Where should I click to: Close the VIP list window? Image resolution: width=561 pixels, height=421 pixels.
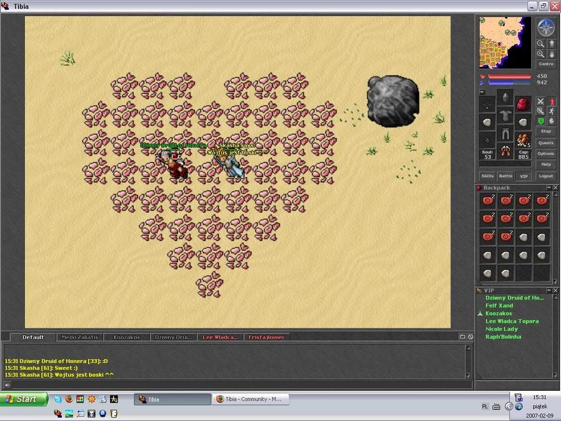click(x=556, y=291)
